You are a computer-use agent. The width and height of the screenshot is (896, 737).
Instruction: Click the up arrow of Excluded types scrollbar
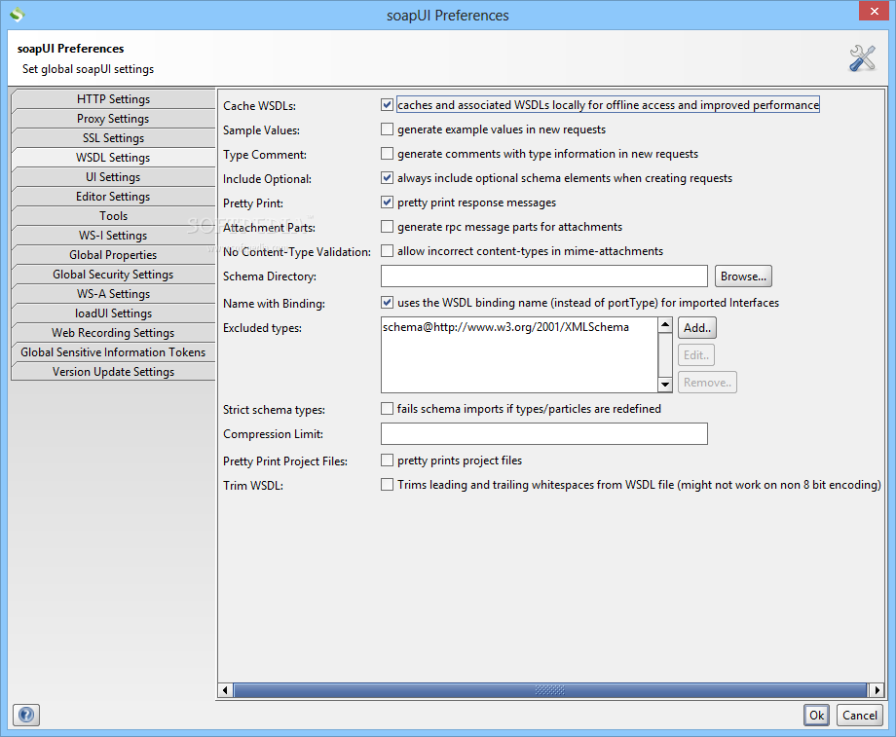click(x=664, y=325)
